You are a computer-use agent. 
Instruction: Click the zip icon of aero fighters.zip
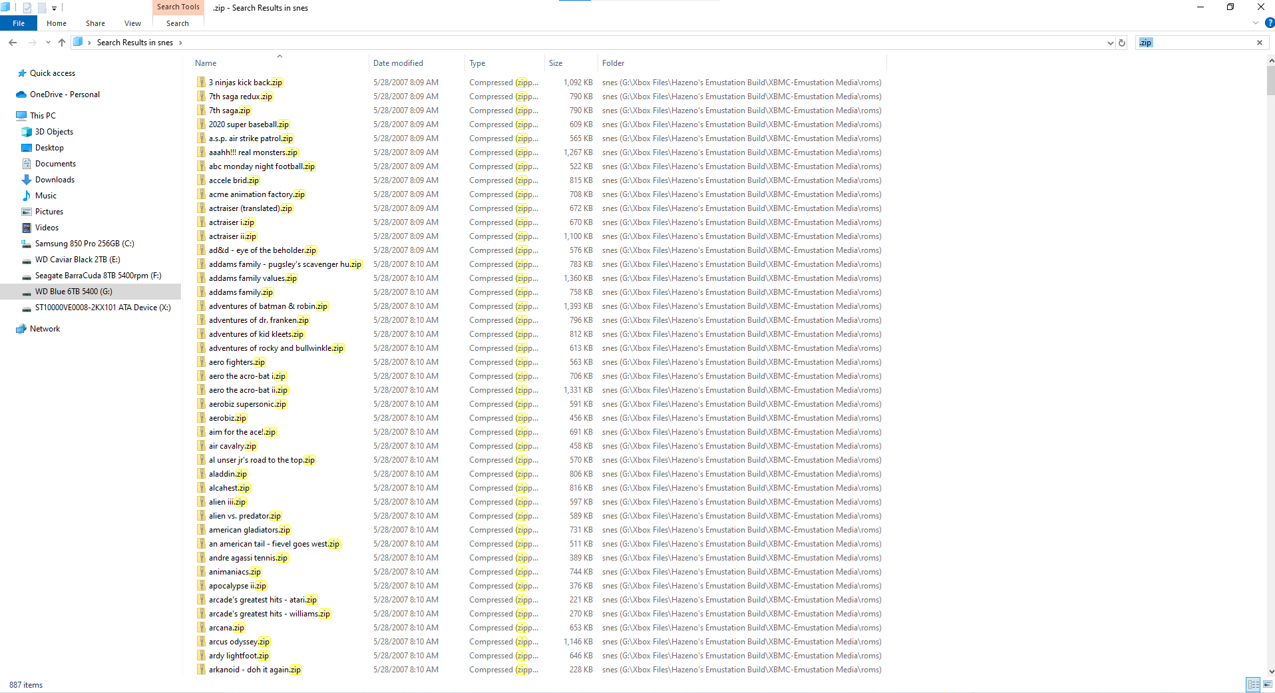point(201,362)
